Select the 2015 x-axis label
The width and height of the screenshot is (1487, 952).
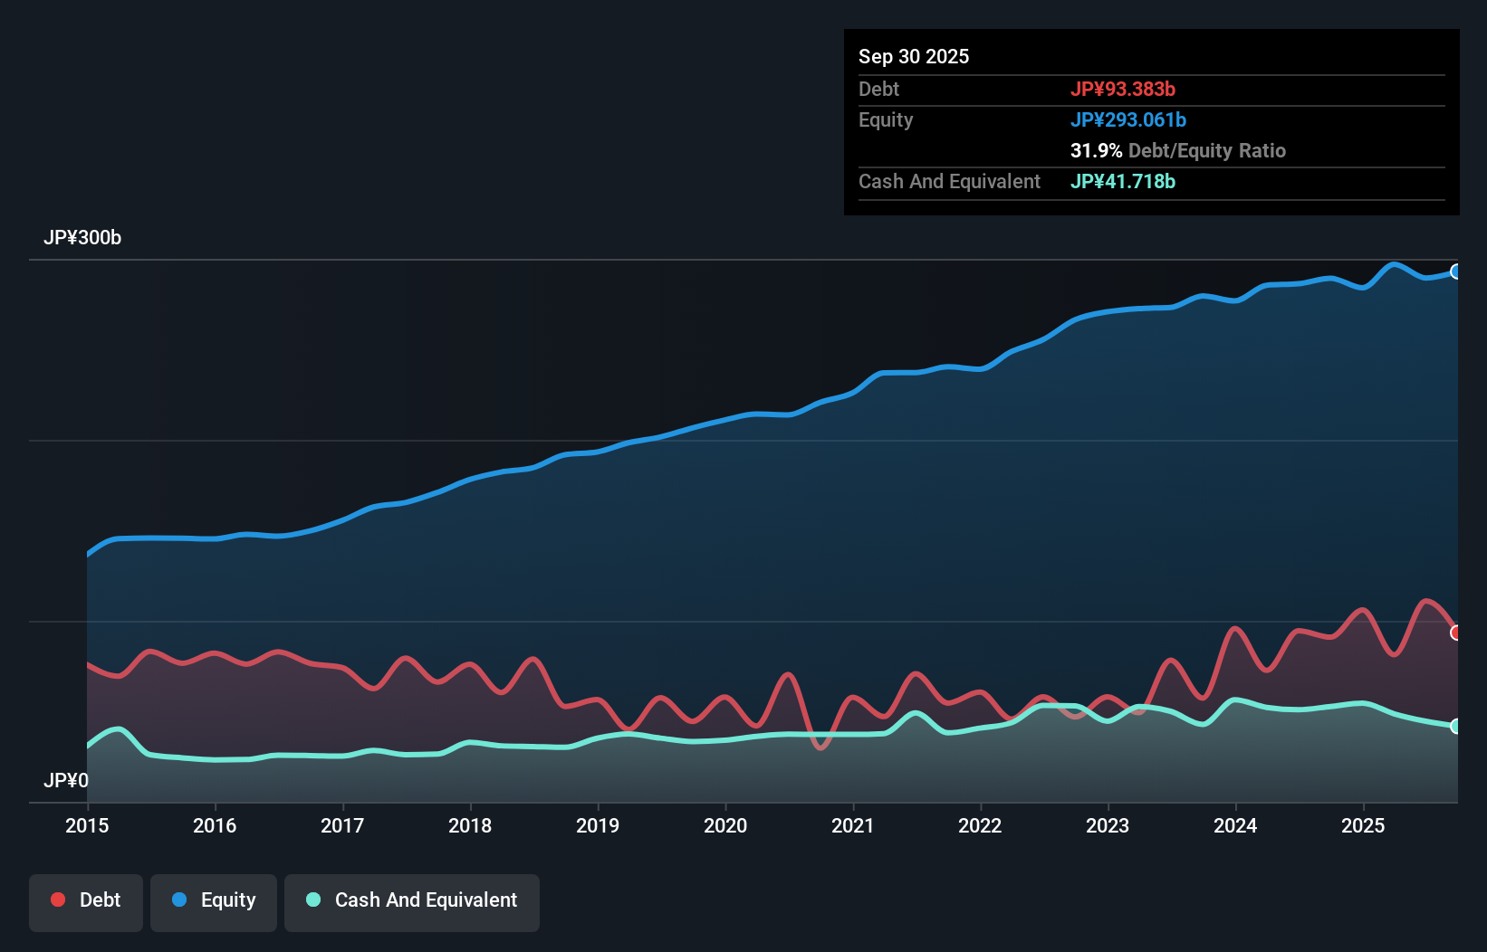87,825
